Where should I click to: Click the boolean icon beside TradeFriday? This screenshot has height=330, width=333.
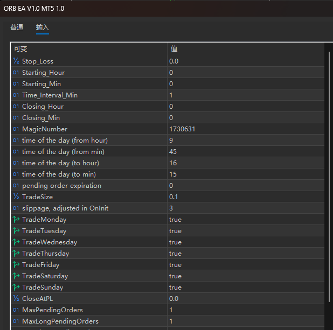(16, 264)
